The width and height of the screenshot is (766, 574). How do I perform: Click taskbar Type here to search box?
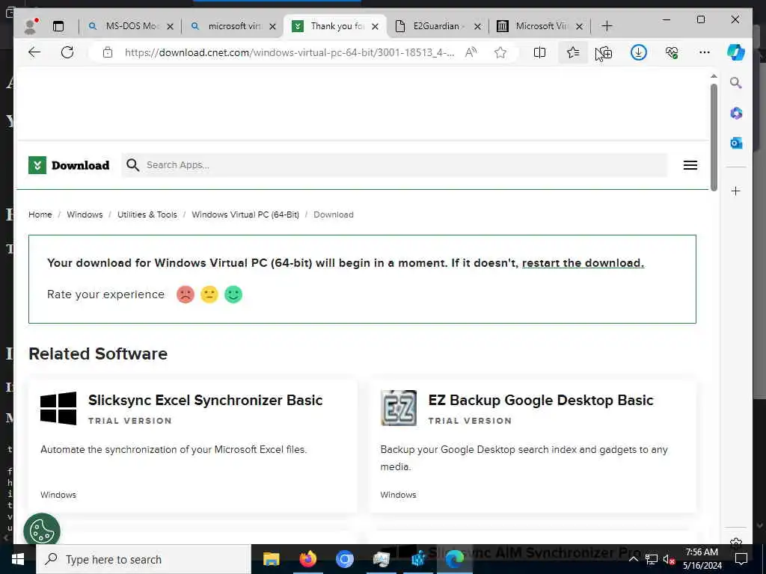pos(143,559)
